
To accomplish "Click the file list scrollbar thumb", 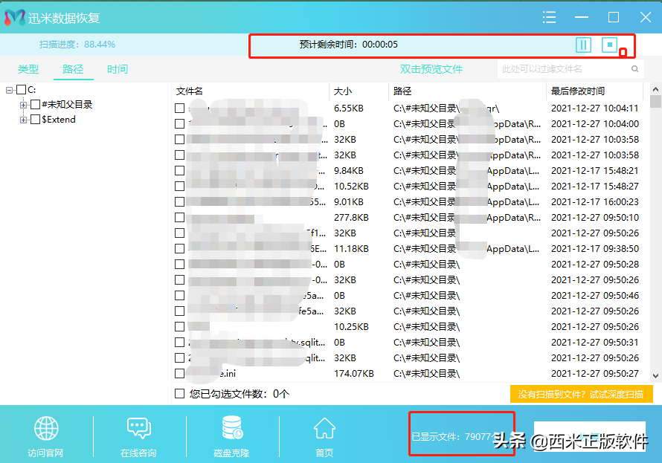I will [655, 102].
